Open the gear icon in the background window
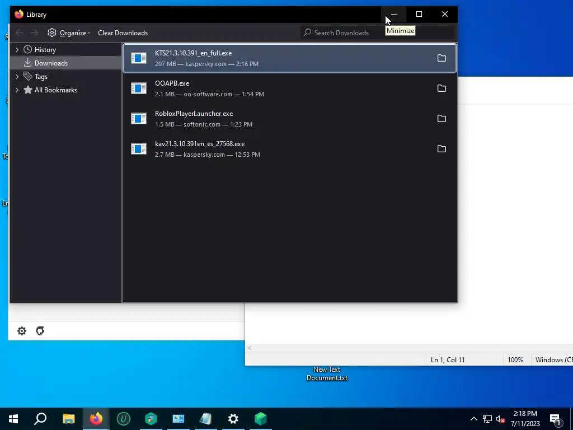The image size is (573, 430). pos(22,331)
